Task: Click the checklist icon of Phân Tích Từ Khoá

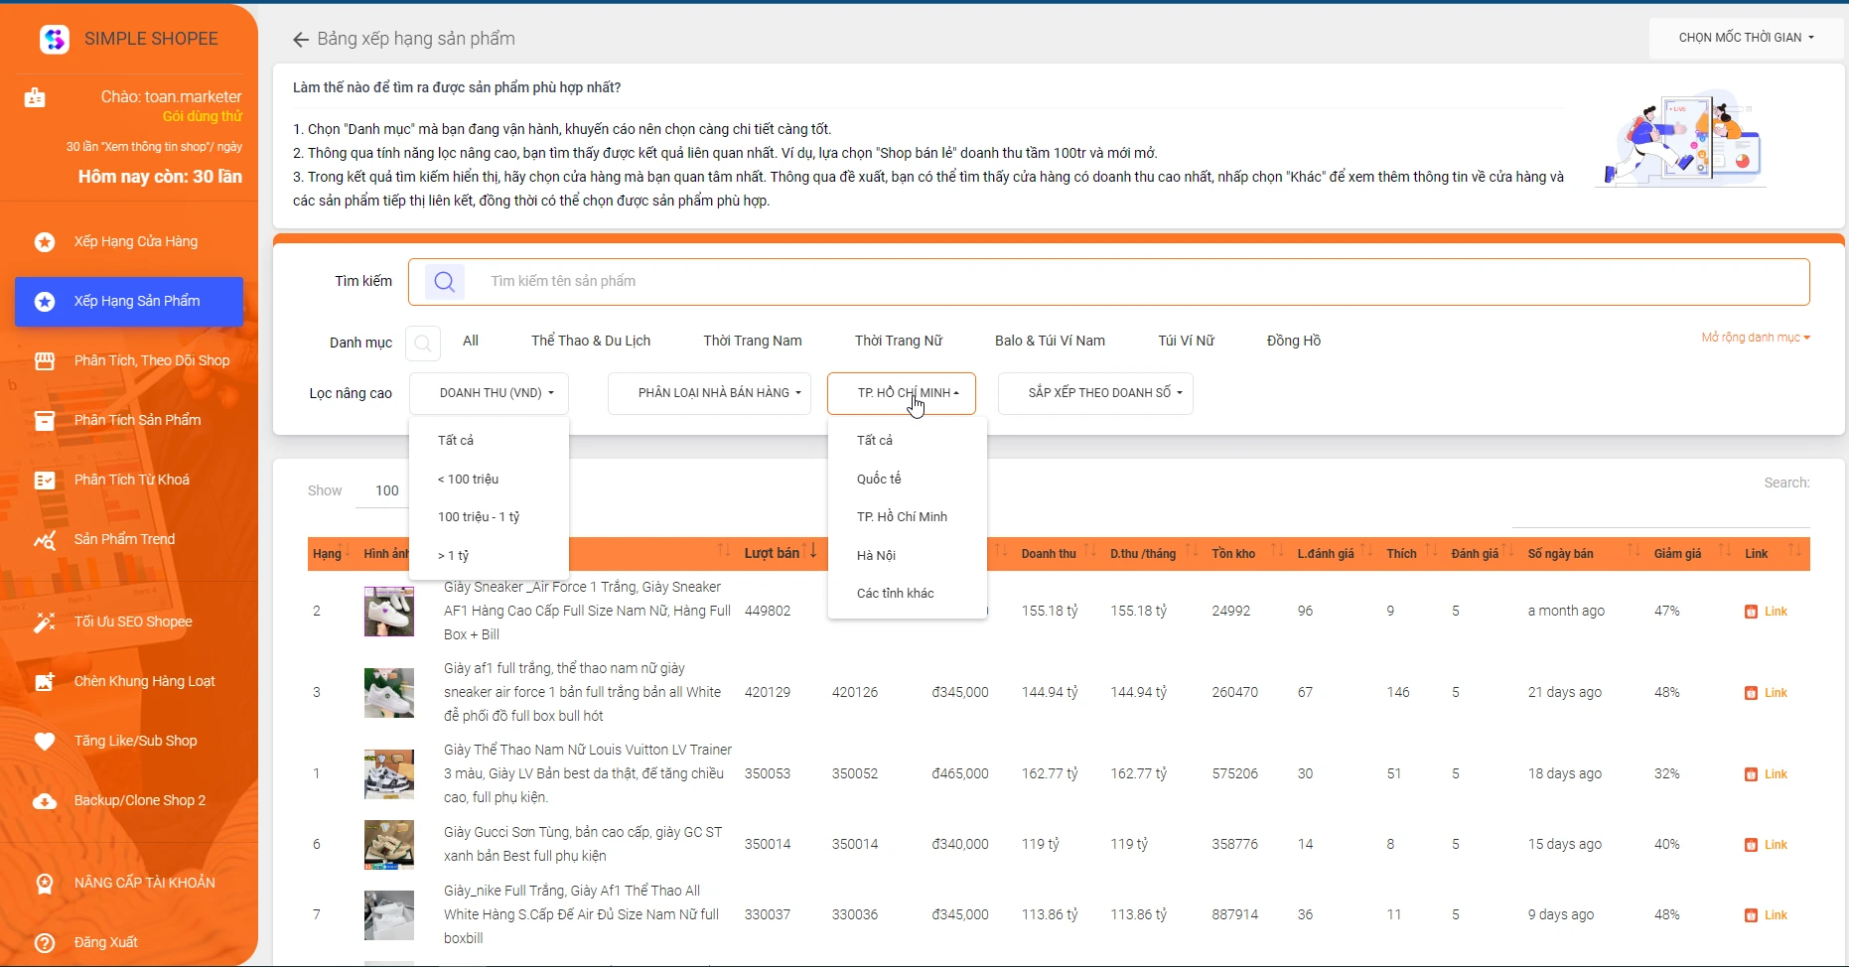Action: pyautogui.click(x=45, y=480)
